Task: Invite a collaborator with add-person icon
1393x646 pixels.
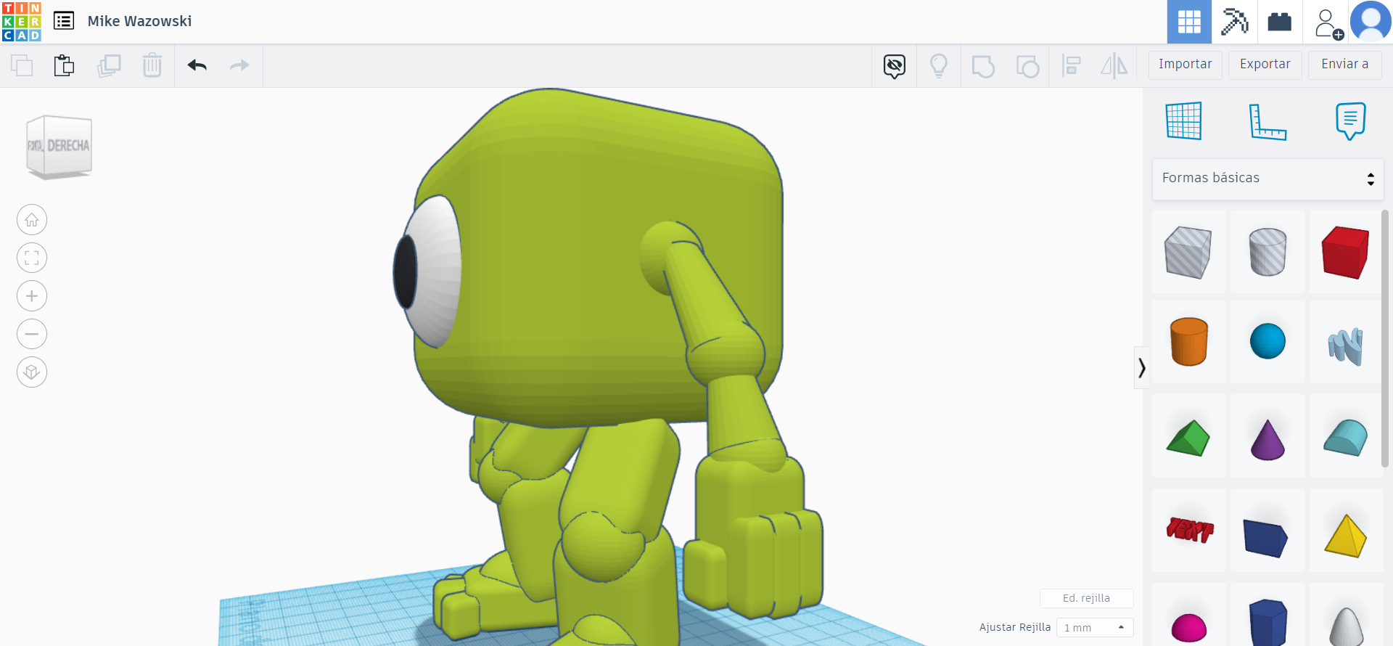Action: (x=1328, y=23)
